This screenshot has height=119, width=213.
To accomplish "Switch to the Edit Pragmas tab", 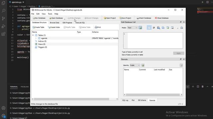I will coord(67,23).
